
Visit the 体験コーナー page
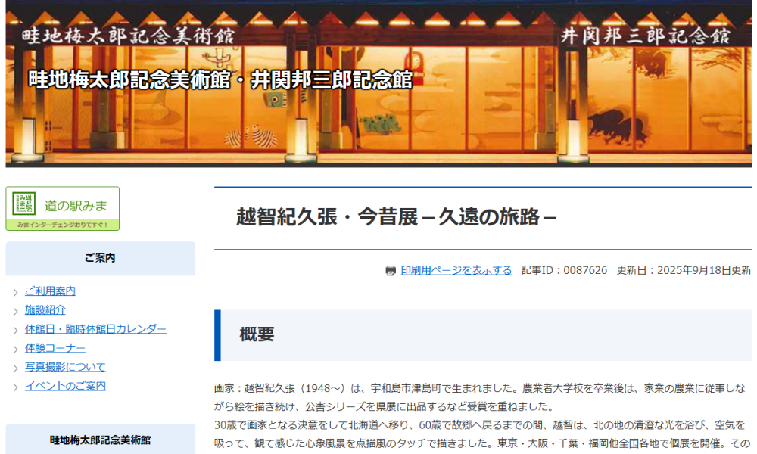click(55, 348)
